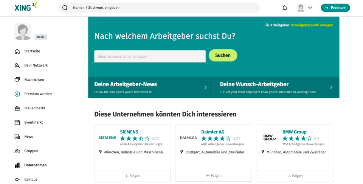Click the Gruppen group icon
The width and height of the screenshot is (363, 184).
click(17, 151)
